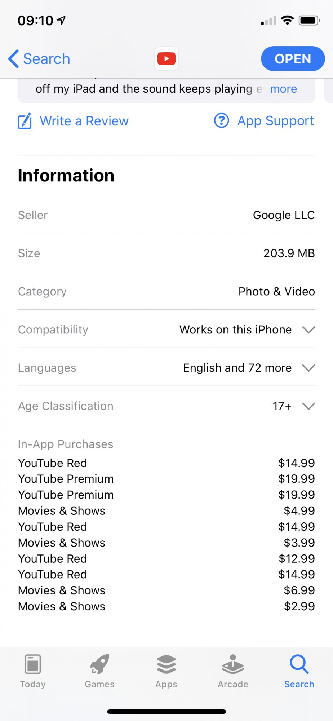333x721 pixels.
Task: Open the Games rocket icon
Action: coord(99,664)
